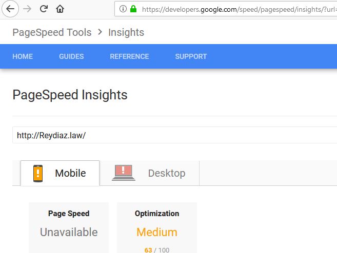Screen dimensions: 337x253
Task: Click the breadcrumb chevron after PageSpeed Tools
Action: [x=100, y=32]
